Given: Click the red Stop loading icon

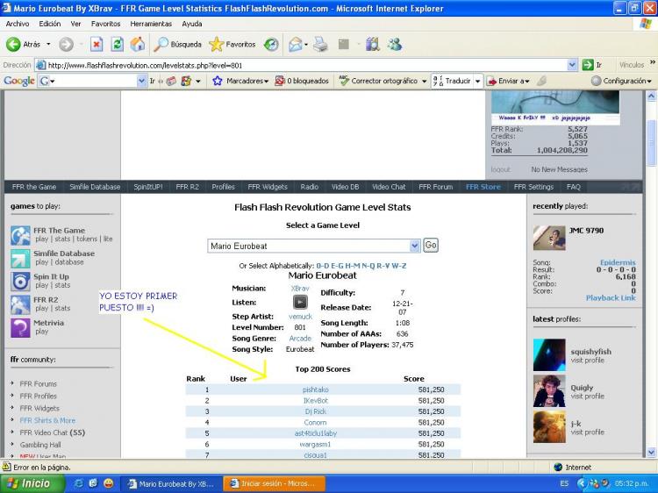Looking at the screenshot, I should [97, 44].
